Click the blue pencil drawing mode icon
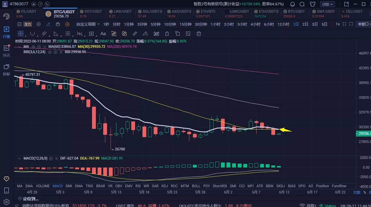The height and width of the screenshot is (207, 371). [48, 24]
